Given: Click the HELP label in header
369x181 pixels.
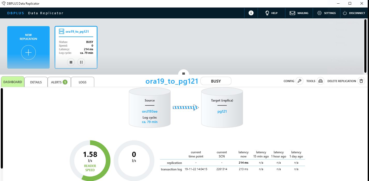Looking at the screenshot, I should (x=274, y=13).
